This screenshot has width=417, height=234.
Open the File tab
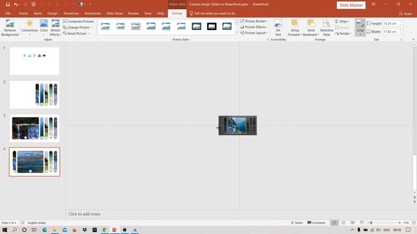8,13
